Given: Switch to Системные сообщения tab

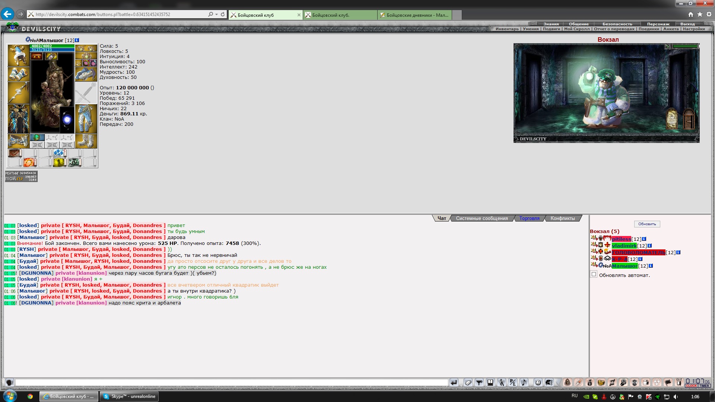Looking at the screenshot, I should 482,218.
